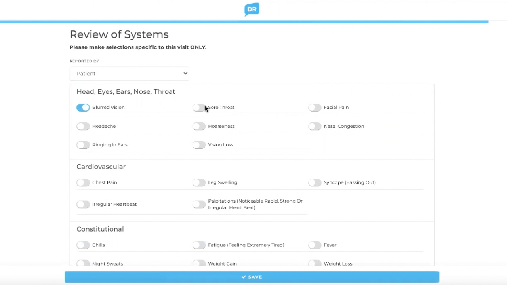This screenshot has width=507, height=285.
Task: Toggle Headache symptom on
Action: [x=83, y=126]
